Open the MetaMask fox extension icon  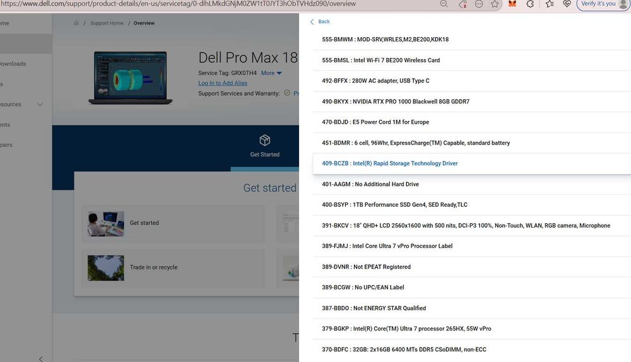pos(512,4)
